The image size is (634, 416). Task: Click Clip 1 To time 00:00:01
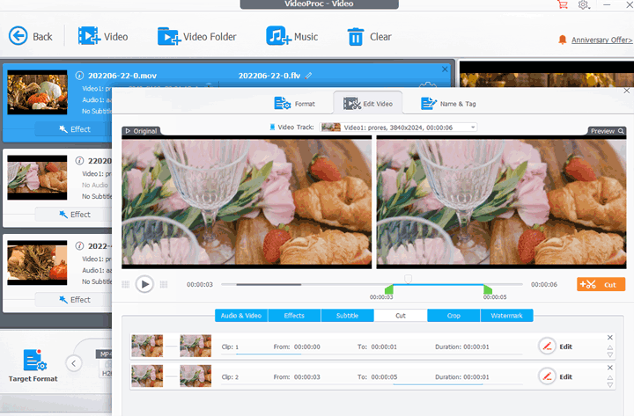click(x=384, y=347)
